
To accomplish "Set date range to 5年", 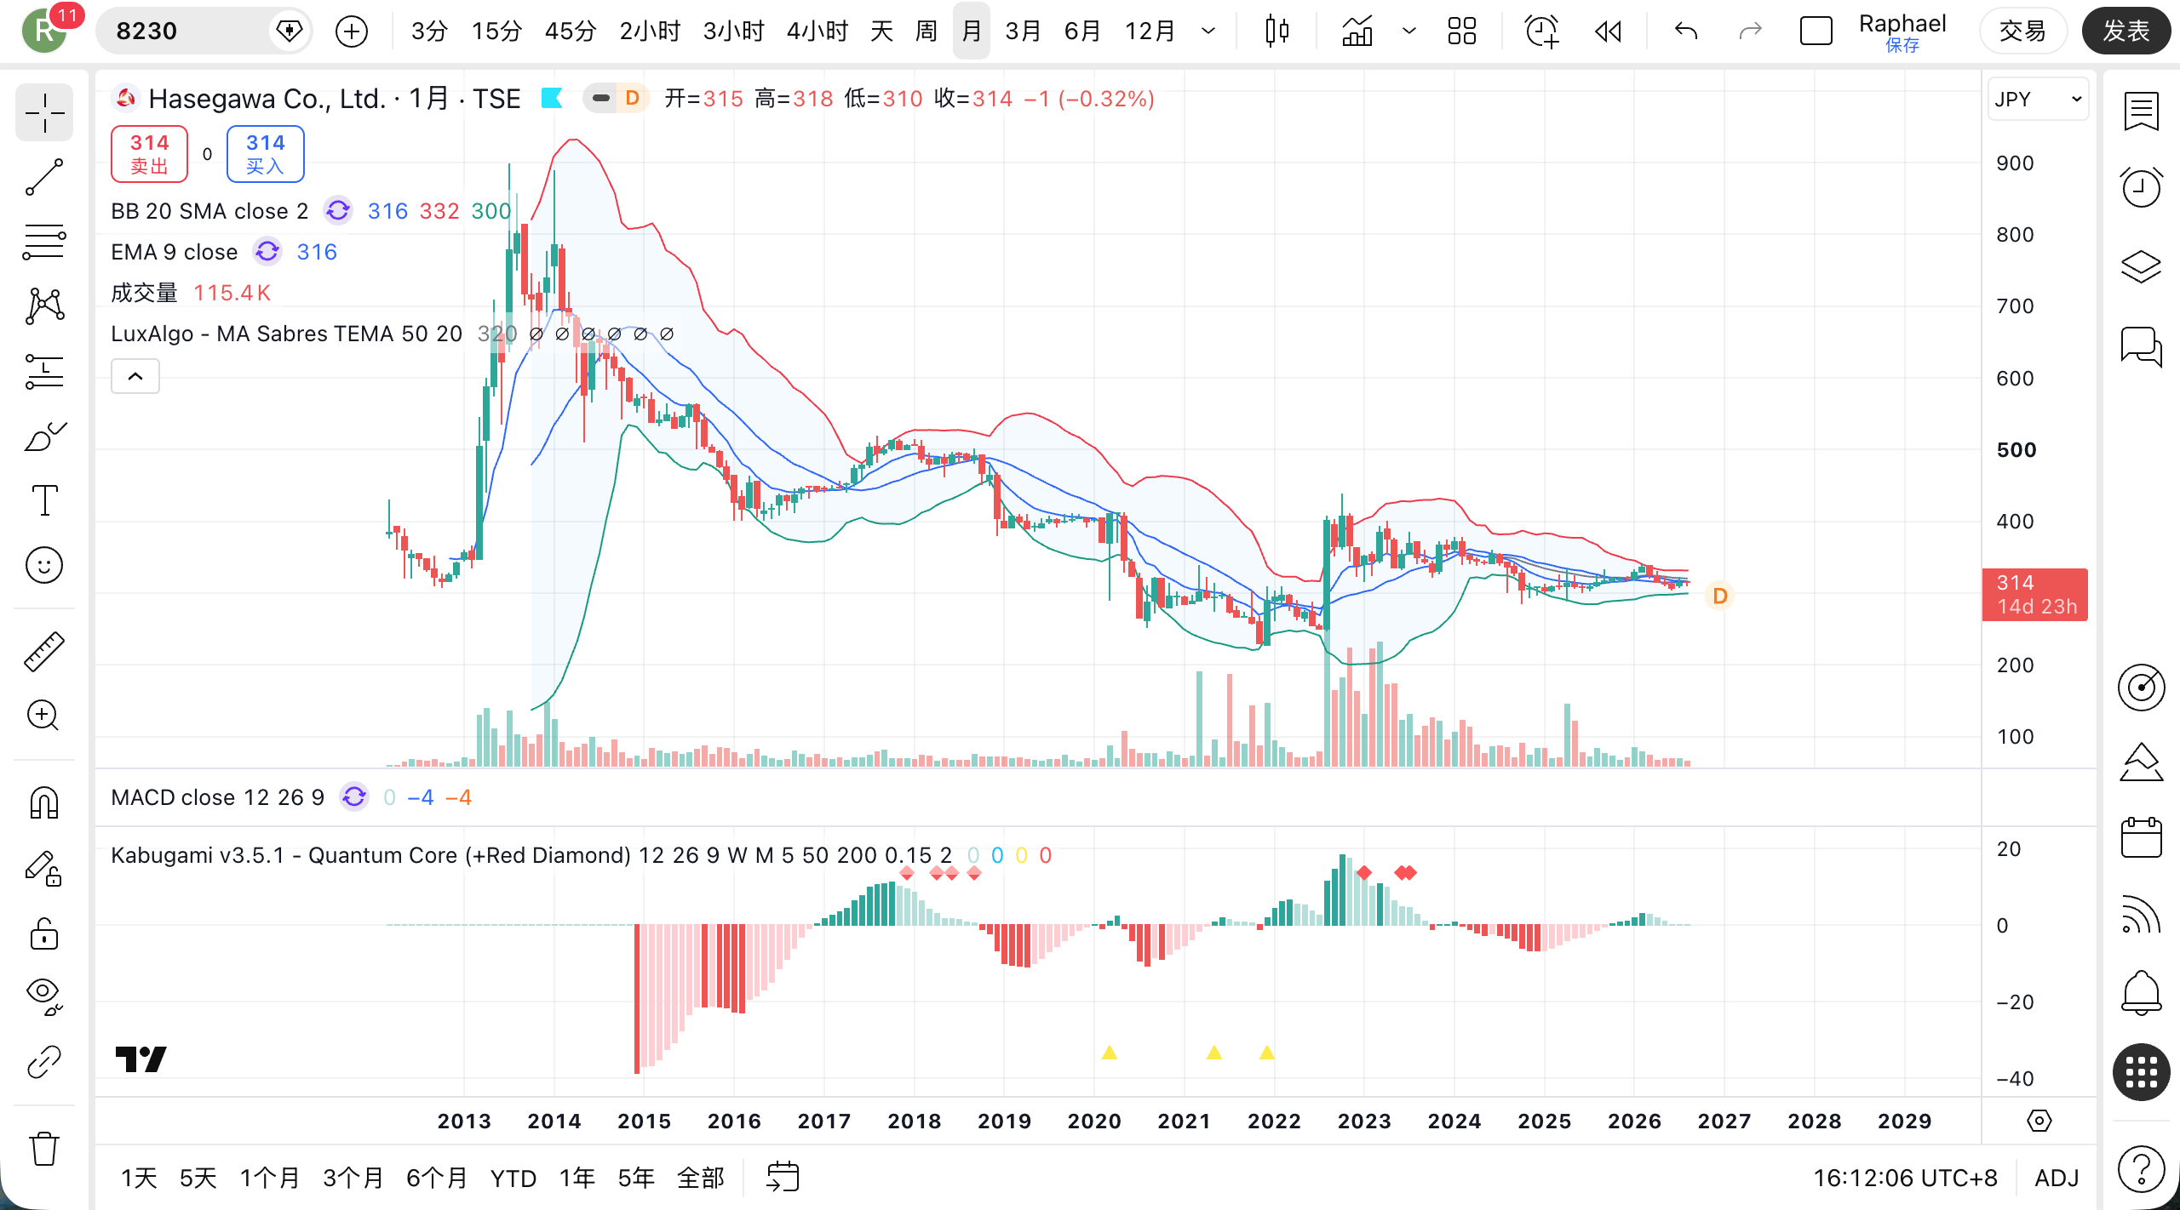I will pos(635,1178).
